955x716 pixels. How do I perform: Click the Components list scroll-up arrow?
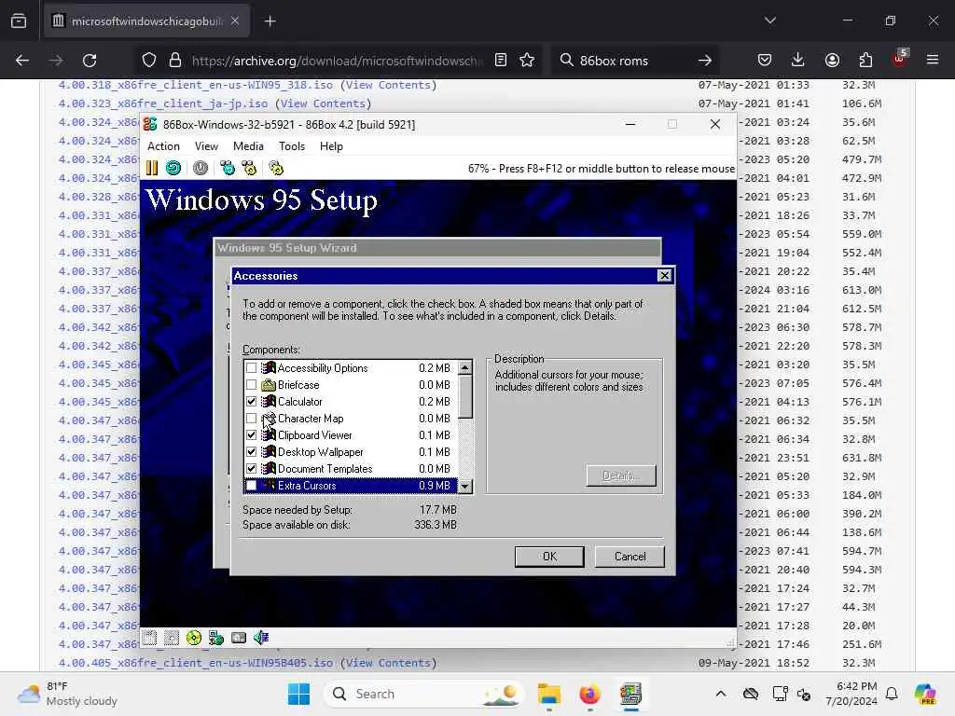pyautogui.click(x=464, y=367)
